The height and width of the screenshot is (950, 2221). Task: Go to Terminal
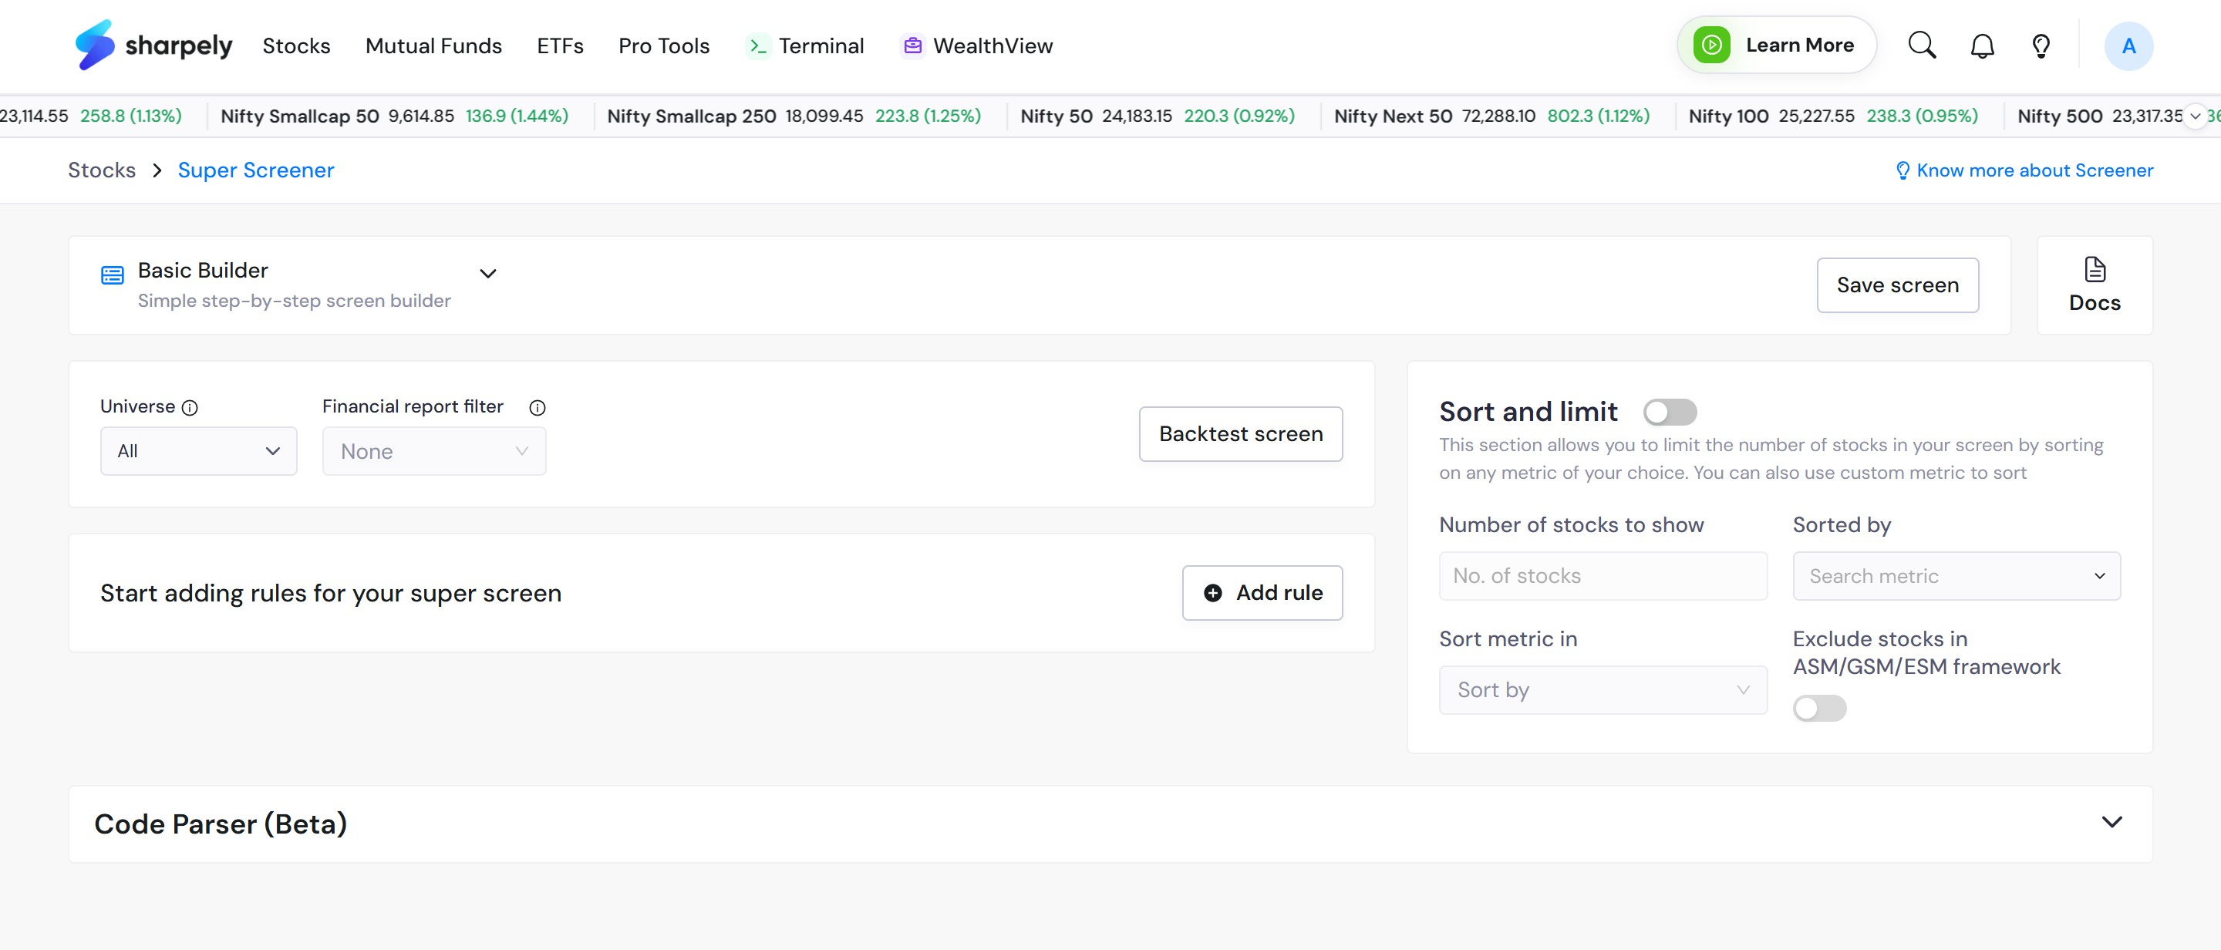coord(805,45)
